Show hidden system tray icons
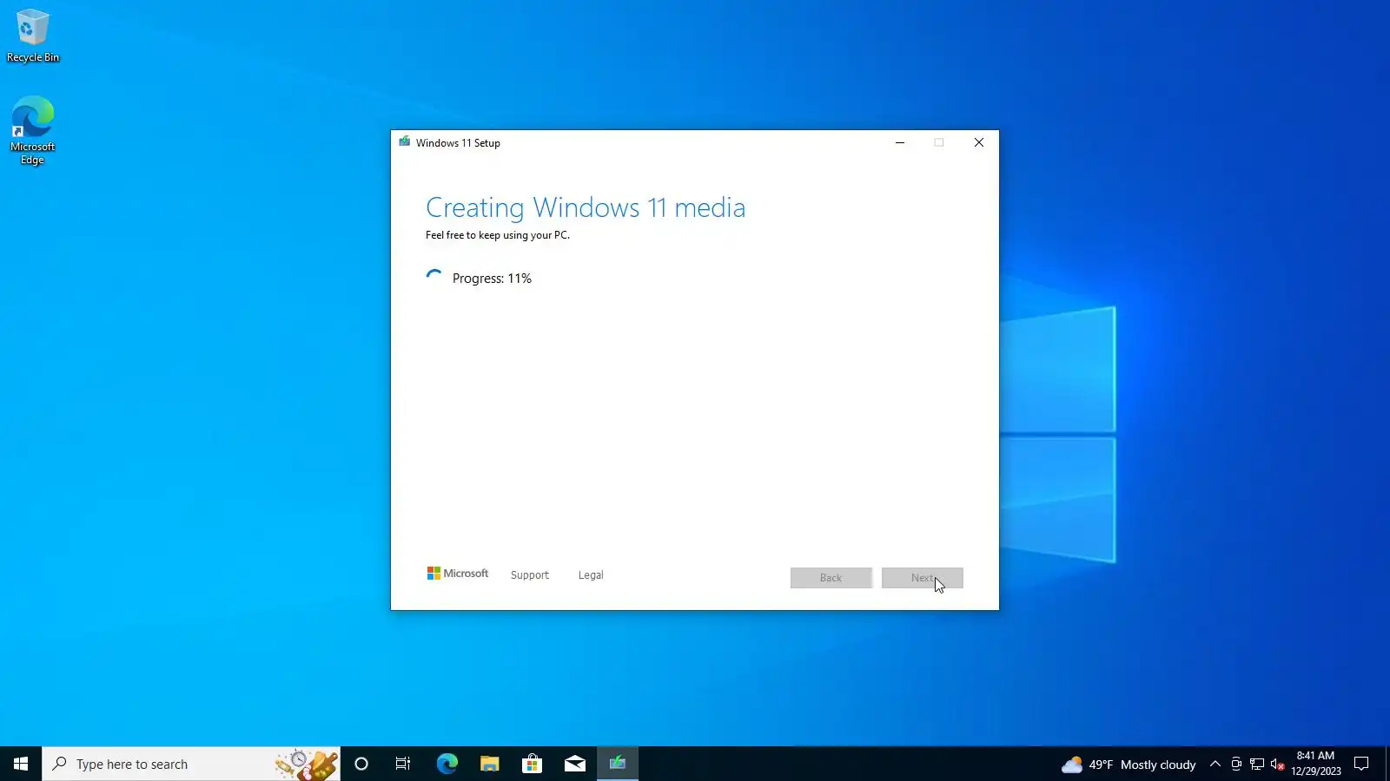Viewport: 1390px width, 781px height. coord(1215,765)
